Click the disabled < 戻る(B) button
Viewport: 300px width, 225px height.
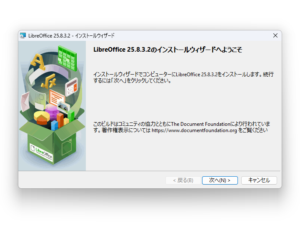pyautogui.click(x=183, y=180)
